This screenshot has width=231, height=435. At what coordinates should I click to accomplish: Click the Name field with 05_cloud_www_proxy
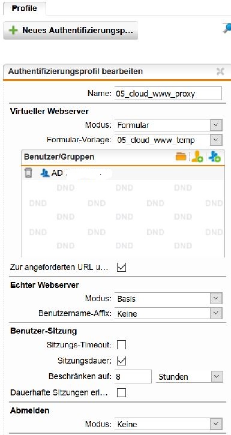169,93
